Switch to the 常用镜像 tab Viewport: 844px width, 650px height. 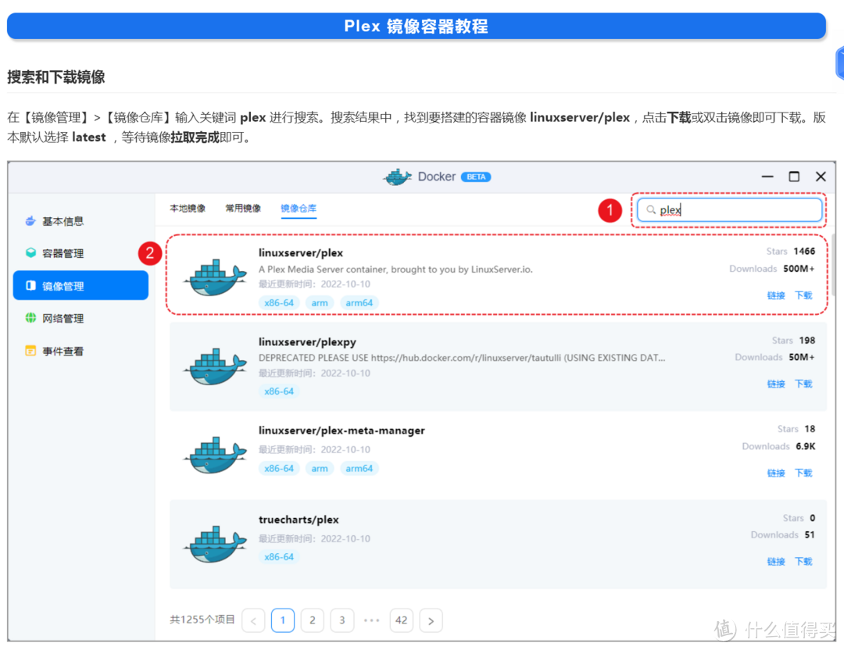click(x=243, y=209)
